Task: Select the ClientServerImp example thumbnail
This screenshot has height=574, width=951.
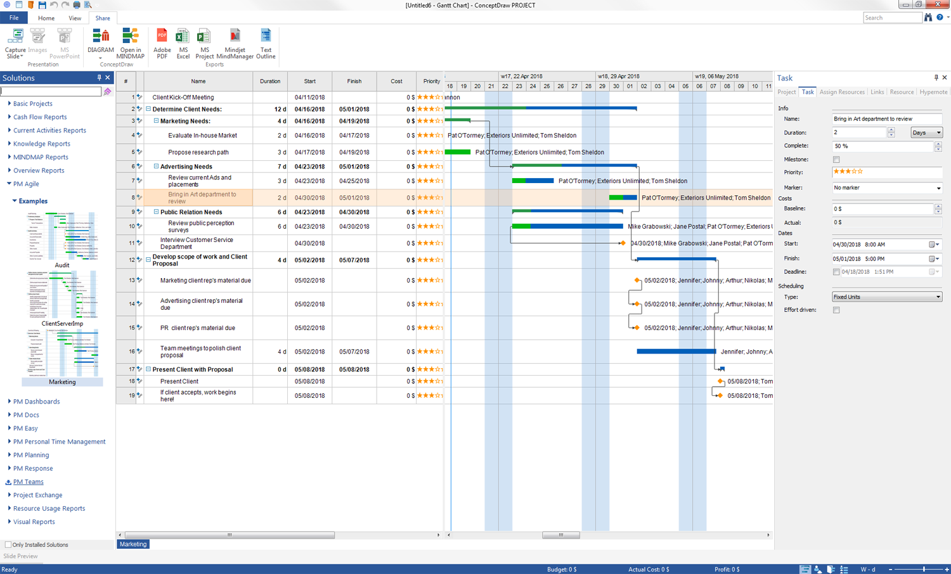Action: tap(62, 295)
